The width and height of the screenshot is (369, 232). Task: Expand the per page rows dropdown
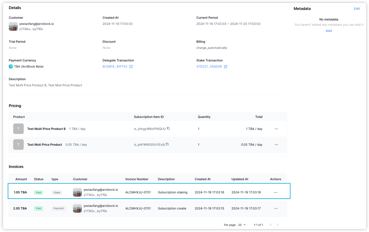242,225
